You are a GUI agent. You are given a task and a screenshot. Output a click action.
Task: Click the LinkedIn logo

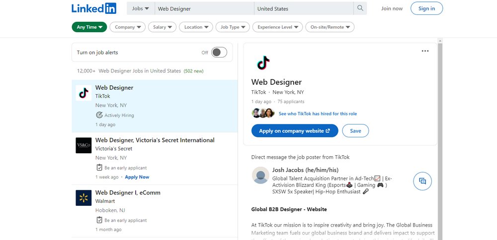pos(94,8)
